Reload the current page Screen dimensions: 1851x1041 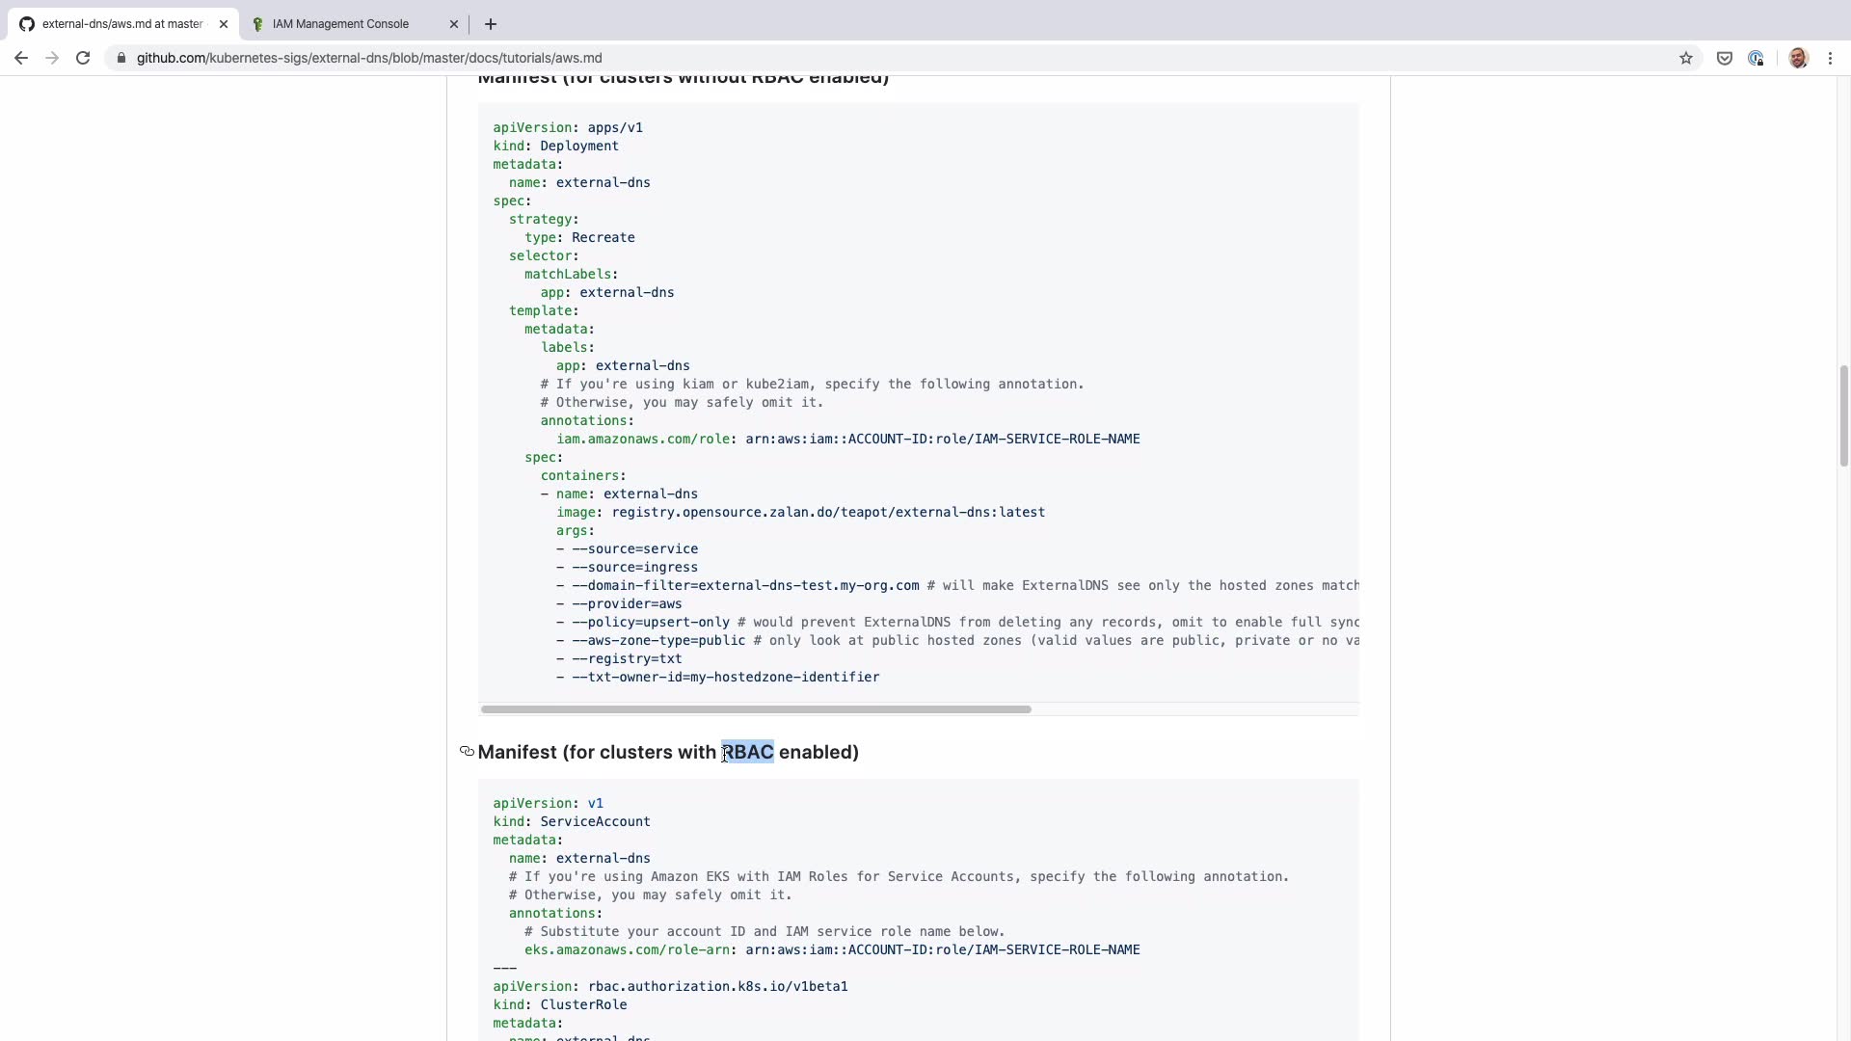(x=83, y=59)
